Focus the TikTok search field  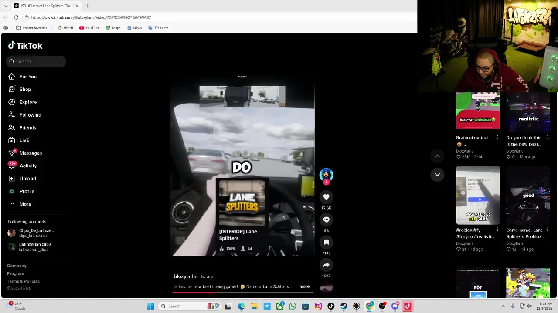point(36,61)
